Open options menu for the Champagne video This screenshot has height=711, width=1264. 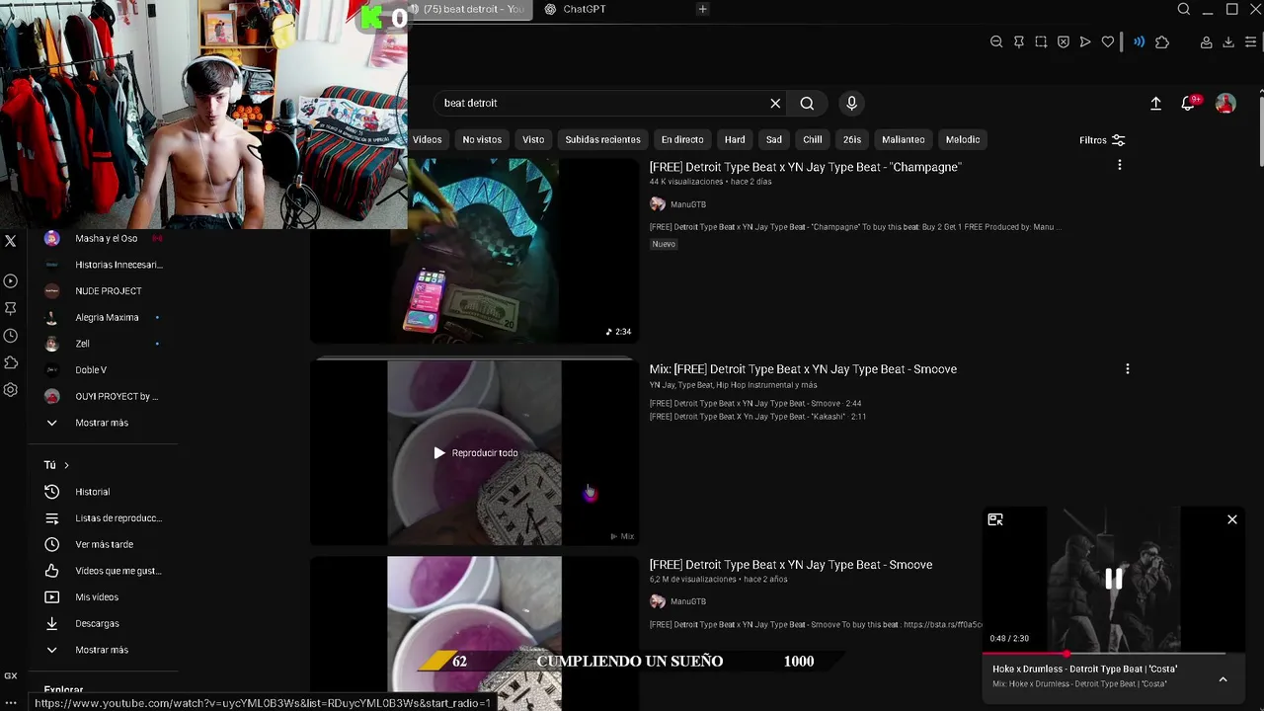[1119, 166]
